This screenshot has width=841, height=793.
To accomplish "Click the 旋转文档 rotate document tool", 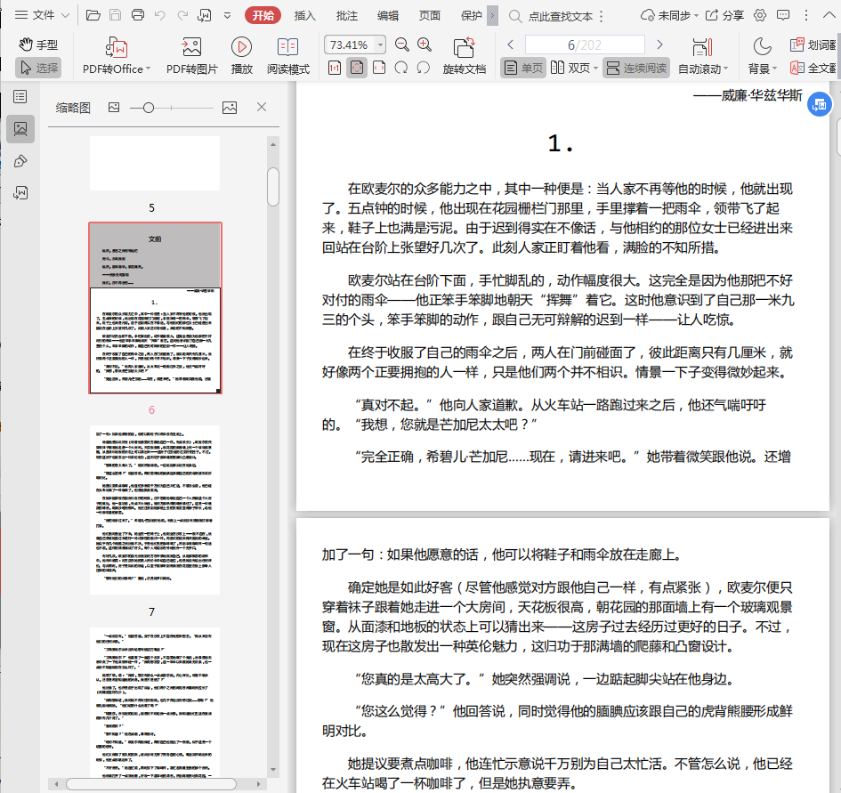I will 465,55.
